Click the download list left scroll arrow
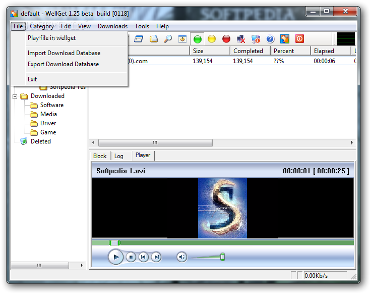 click(93, 142)
